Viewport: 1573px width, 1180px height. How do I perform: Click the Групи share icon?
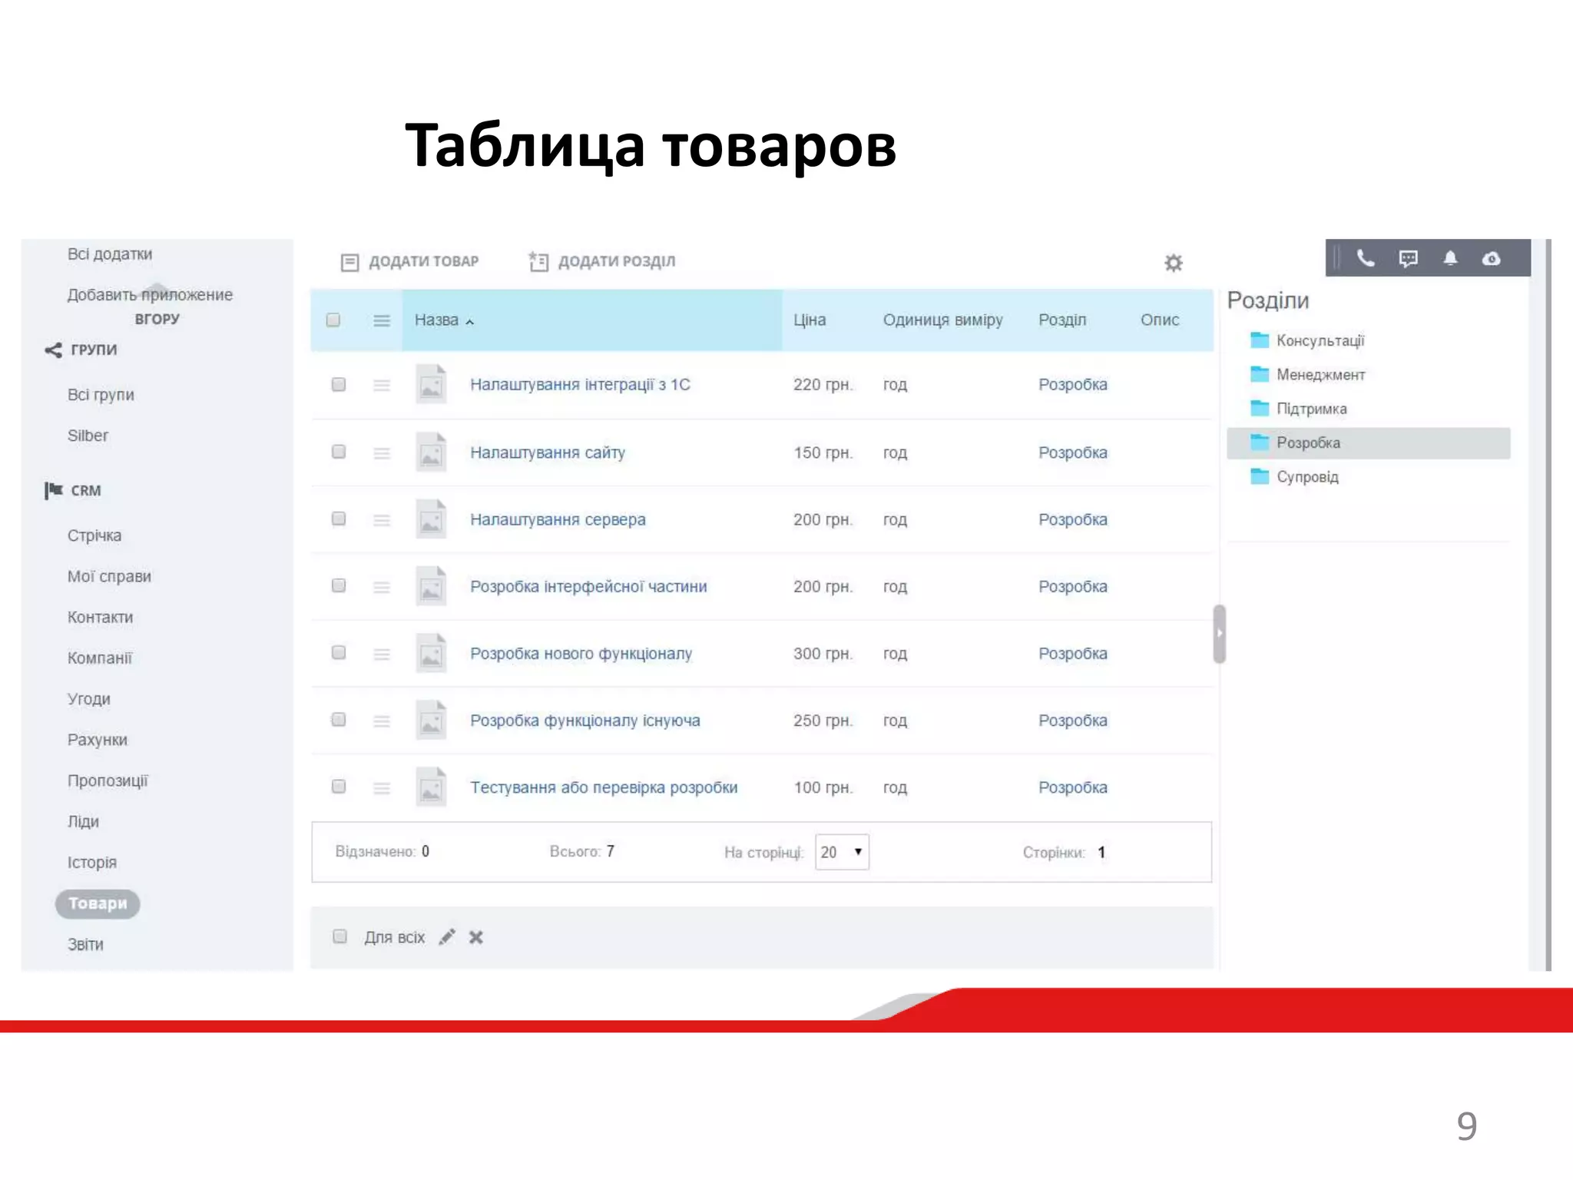point(53,350)
